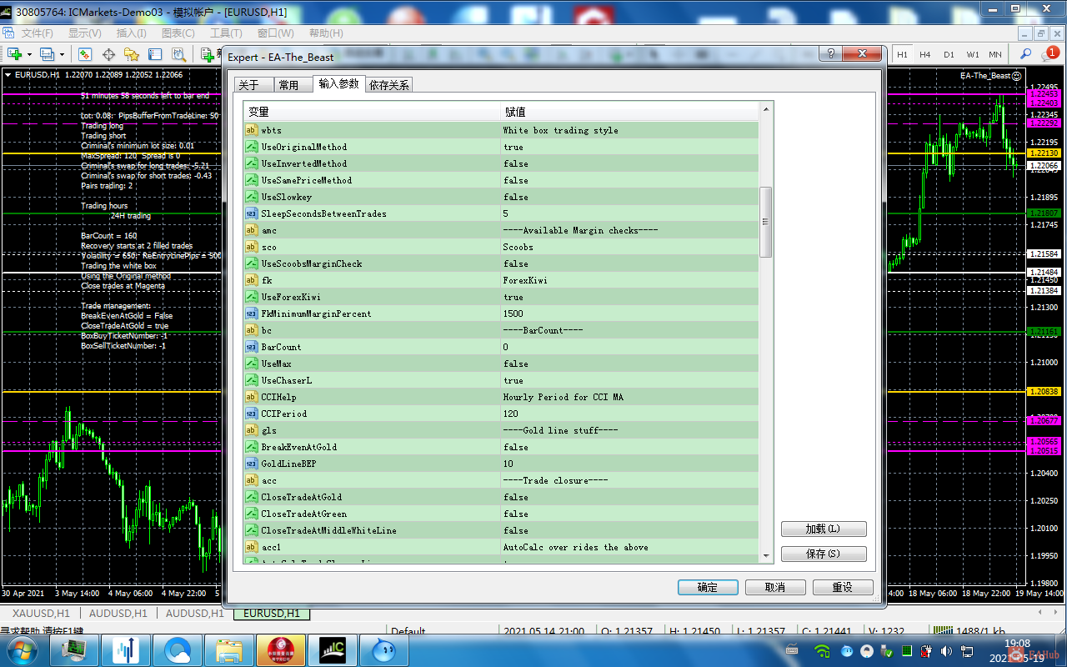This screenshot has width=1067, height=667.
Task: Cancel the dialog with 取消
Action: click(775, 587)
